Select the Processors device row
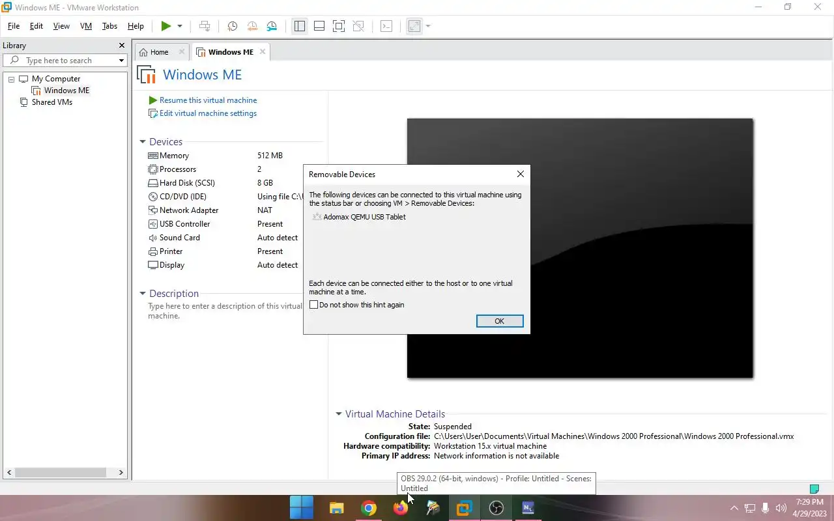834x521 pixels. 225,169
